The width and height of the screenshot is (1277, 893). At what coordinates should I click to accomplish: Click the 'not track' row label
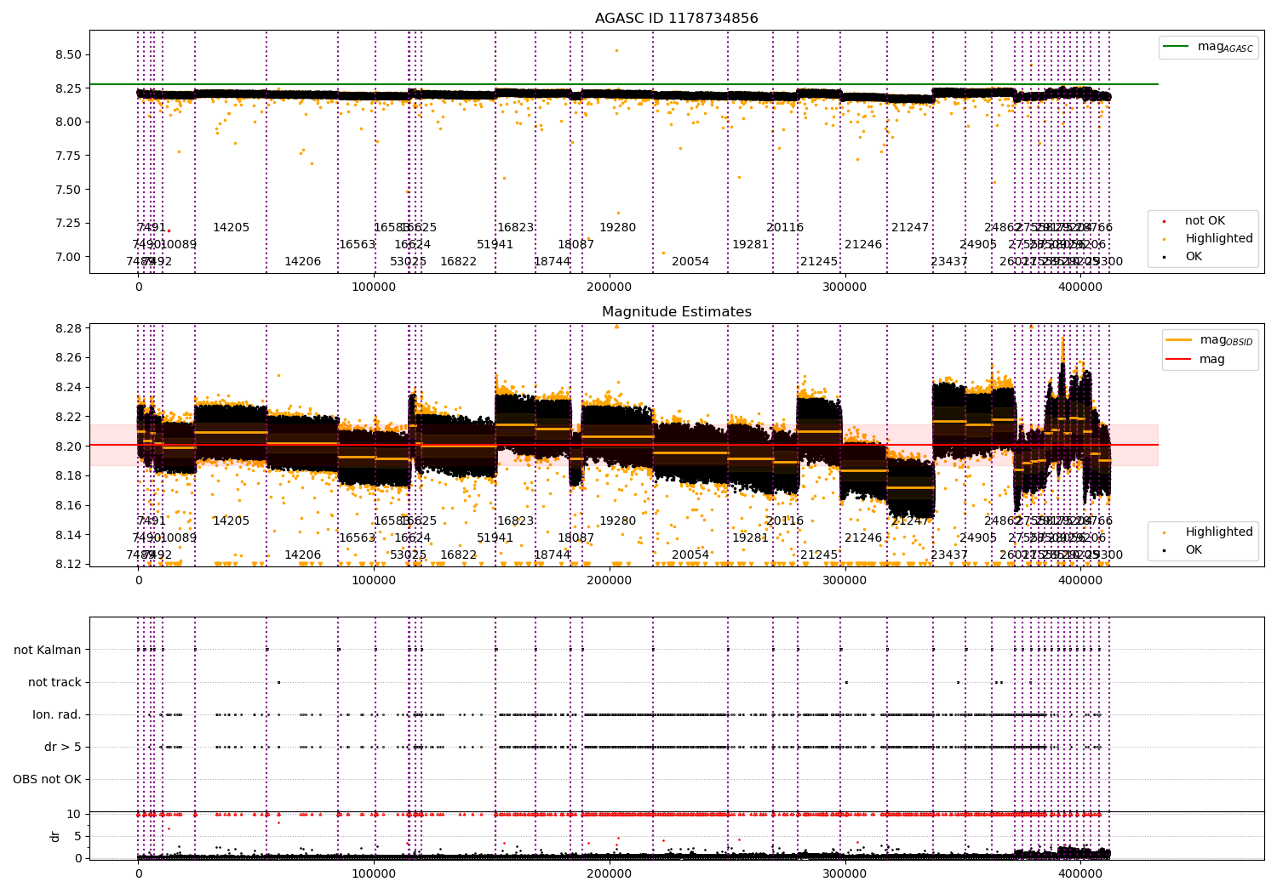tap(54, 682)
